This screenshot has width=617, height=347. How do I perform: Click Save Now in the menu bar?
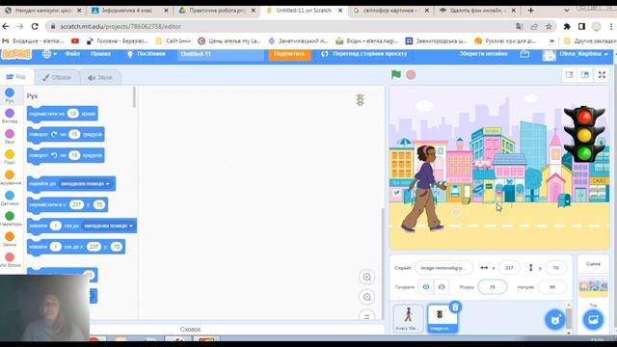coord(484,54)
